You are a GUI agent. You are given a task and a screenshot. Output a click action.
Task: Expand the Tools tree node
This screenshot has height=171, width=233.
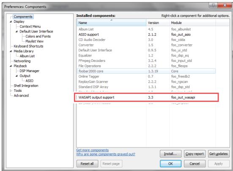11,91
